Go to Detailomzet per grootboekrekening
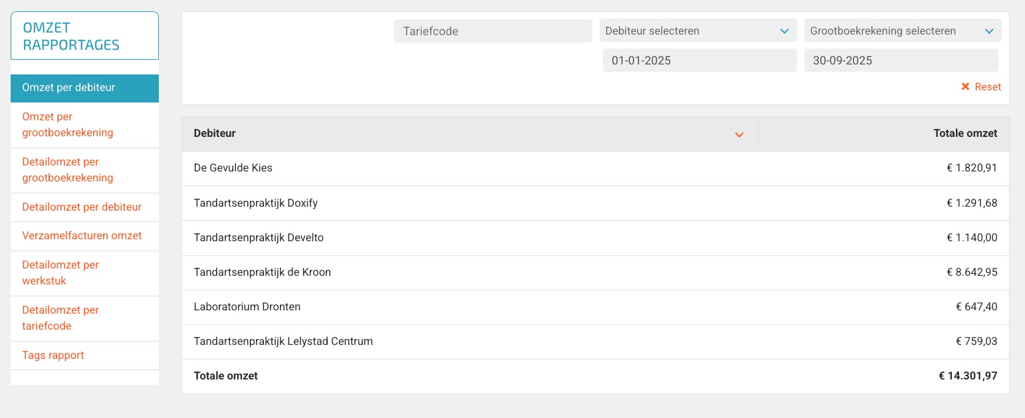 [68, 170]
